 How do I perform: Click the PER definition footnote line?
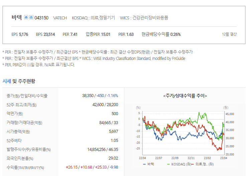click(x=98, y=52)
